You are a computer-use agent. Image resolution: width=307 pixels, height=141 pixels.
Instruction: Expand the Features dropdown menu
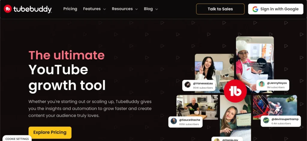click(x=94, y=9)
